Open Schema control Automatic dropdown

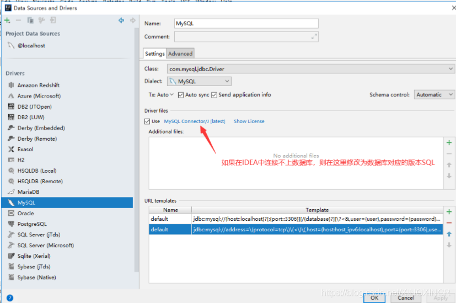pyautogui.click(x=434, y=94)
